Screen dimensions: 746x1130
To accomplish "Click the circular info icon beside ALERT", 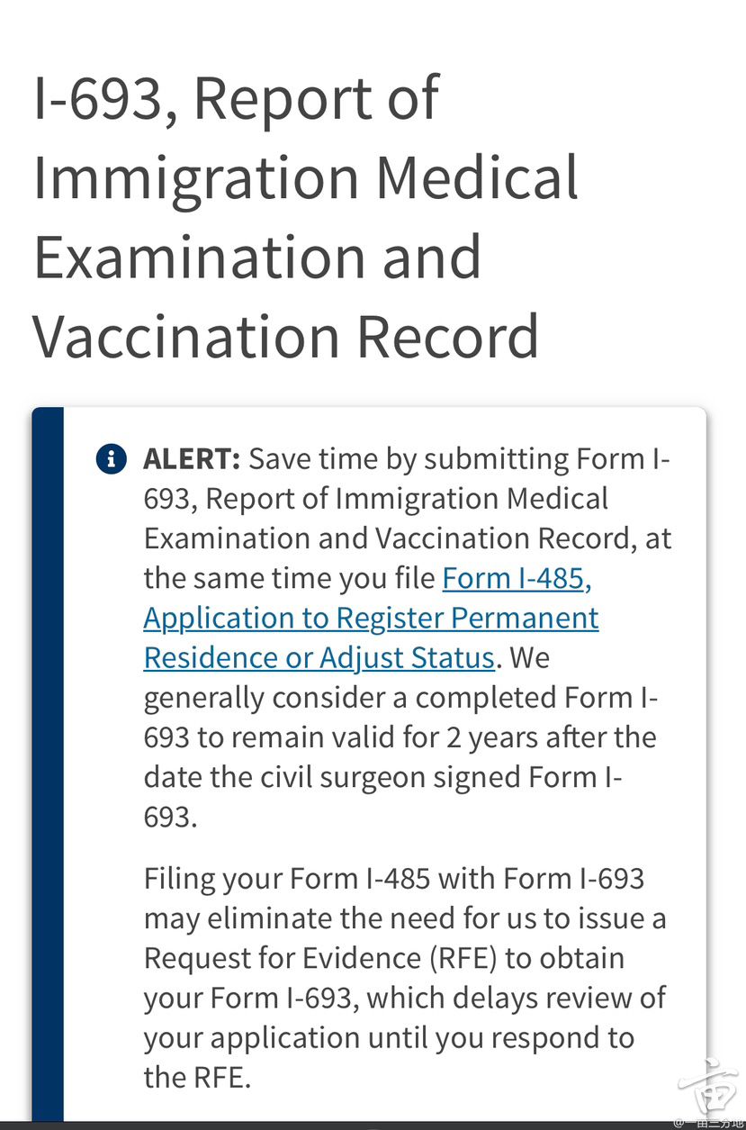I will 111,458.
